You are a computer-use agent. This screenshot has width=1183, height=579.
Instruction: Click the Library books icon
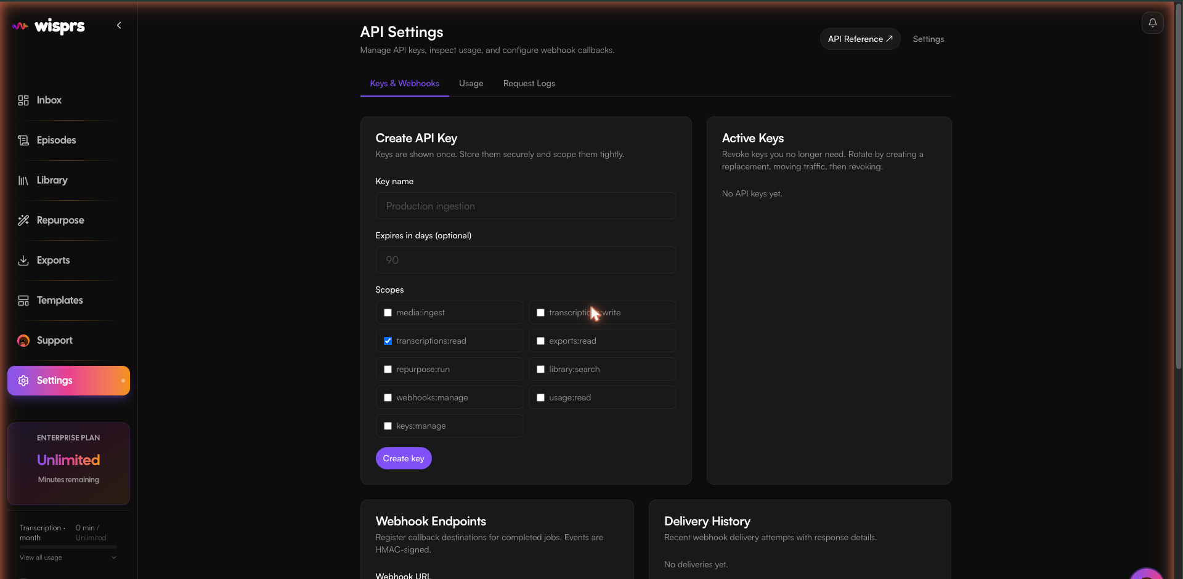(x=23, y=180)
